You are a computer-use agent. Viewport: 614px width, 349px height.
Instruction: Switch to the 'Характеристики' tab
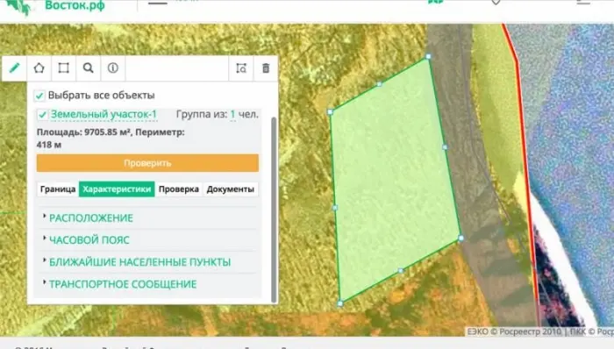[117, 189]
